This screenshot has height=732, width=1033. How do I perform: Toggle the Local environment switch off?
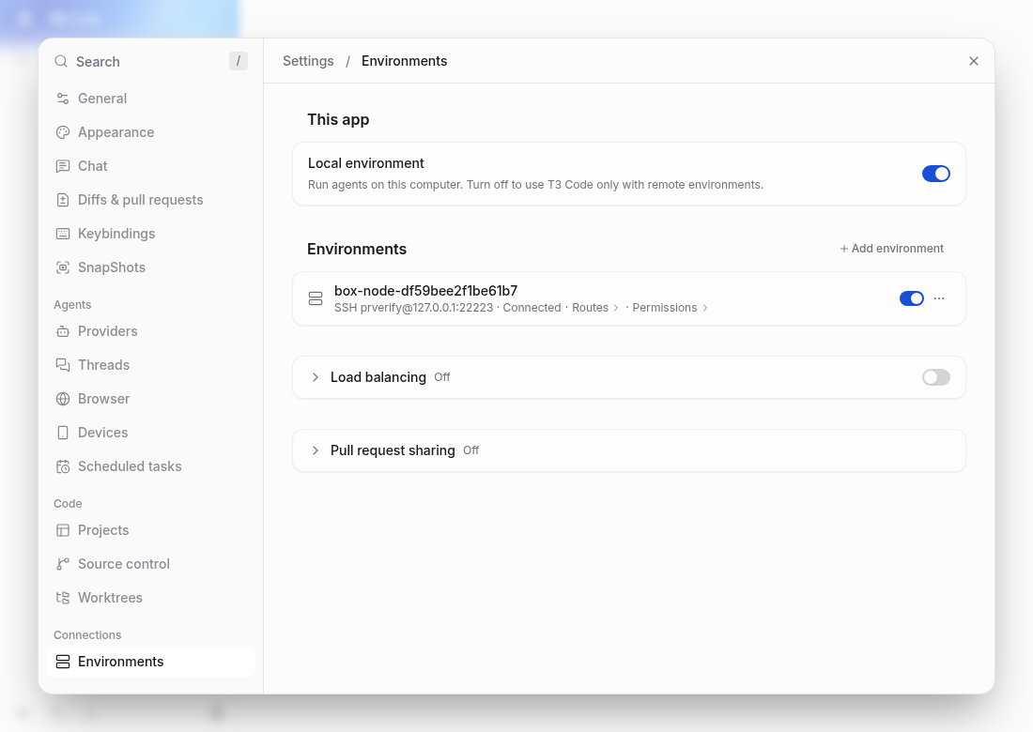(935, 174)
